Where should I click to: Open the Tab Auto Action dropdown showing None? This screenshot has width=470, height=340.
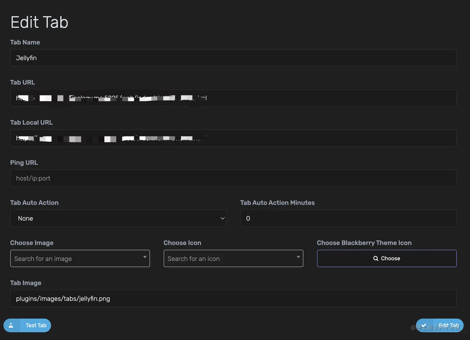(118, 218)
